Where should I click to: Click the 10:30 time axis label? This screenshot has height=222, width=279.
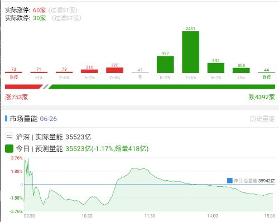[x=87, y=216]
